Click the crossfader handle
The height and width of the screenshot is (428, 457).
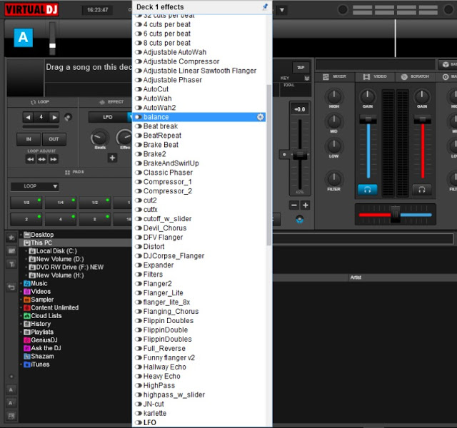pyautogui.click(x=395, y=214)
